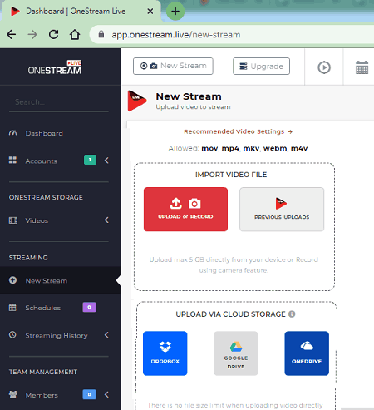Click the New Stream page header logo

137,101
